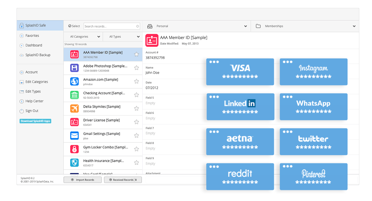Click the Checking Account bank icon
This screenshot has width=372, height=201.
74,95
